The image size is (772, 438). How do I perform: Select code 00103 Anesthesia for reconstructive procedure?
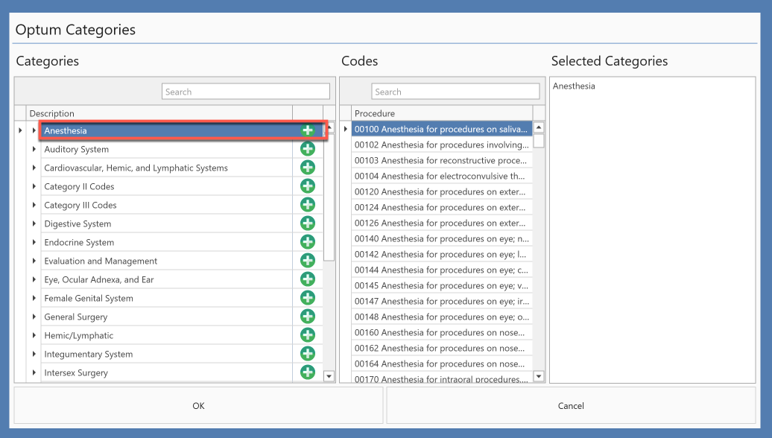(x=442, y=160)
